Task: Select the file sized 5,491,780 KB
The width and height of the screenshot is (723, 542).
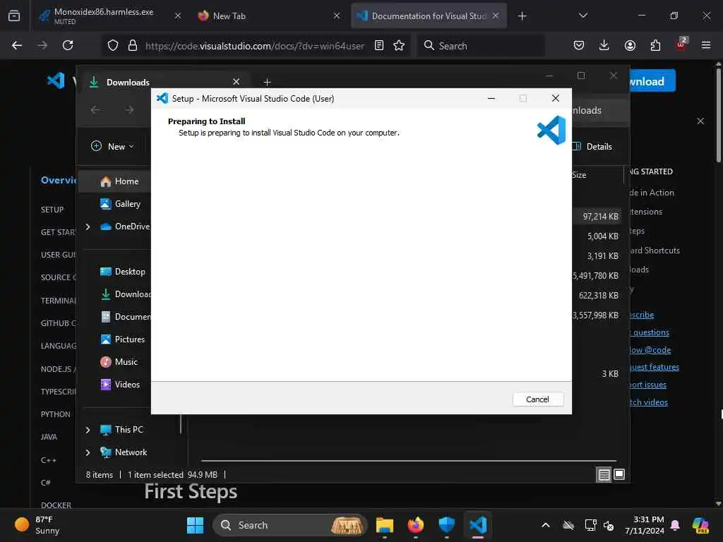Action: [x=595, y=276]
